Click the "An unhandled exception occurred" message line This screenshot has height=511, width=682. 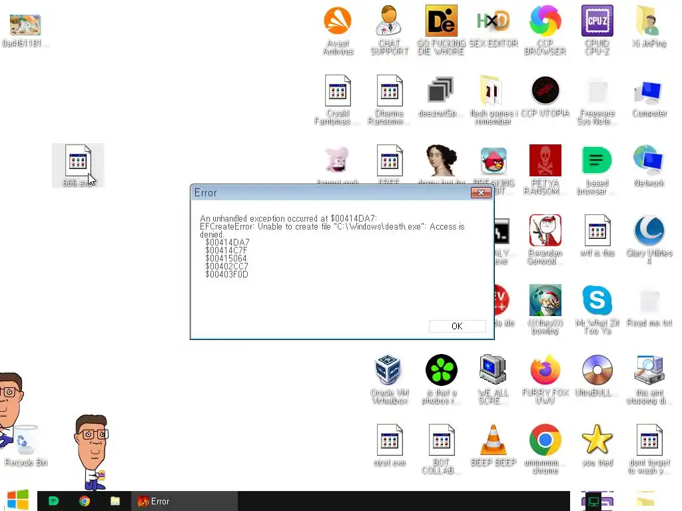pos(288,218)
